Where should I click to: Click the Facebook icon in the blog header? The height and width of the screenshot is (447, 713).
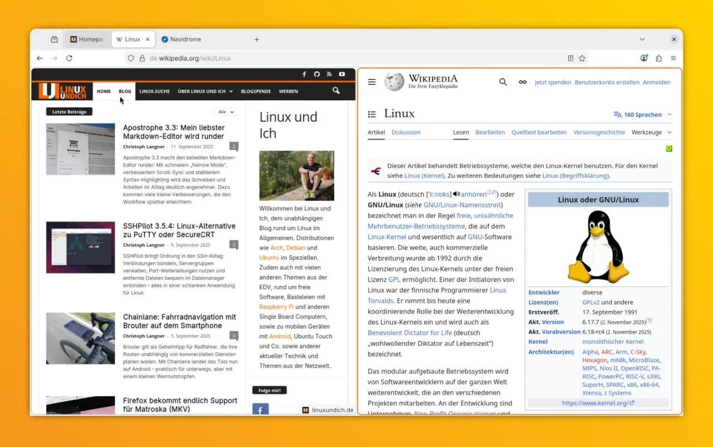pyautogui.click(x=304, y=74)
